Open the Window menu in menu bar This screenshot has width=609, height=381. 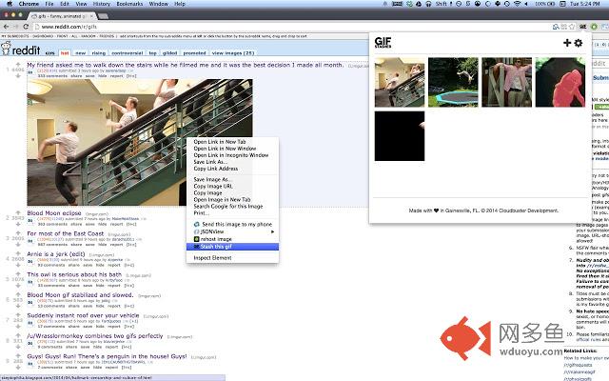click(x=159, y=4)
